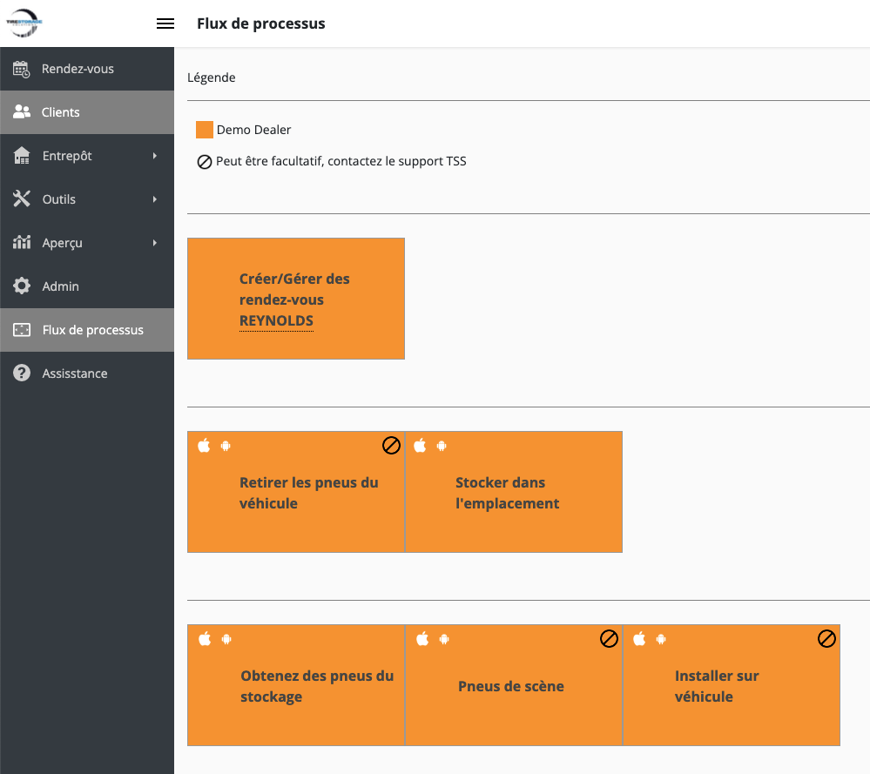Screen dimensions: 870x774
Task: Open the Pneus de scène card
Action: 514,685
